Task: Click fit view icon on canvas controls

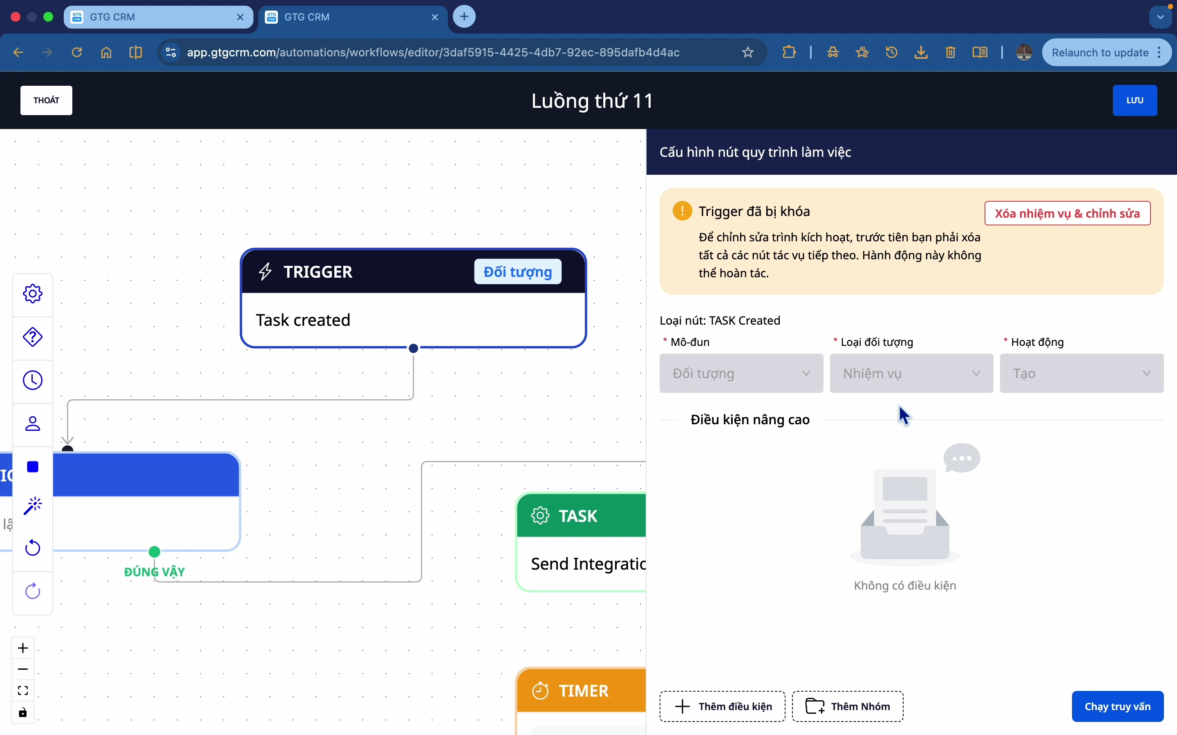Action: (23, 691)
